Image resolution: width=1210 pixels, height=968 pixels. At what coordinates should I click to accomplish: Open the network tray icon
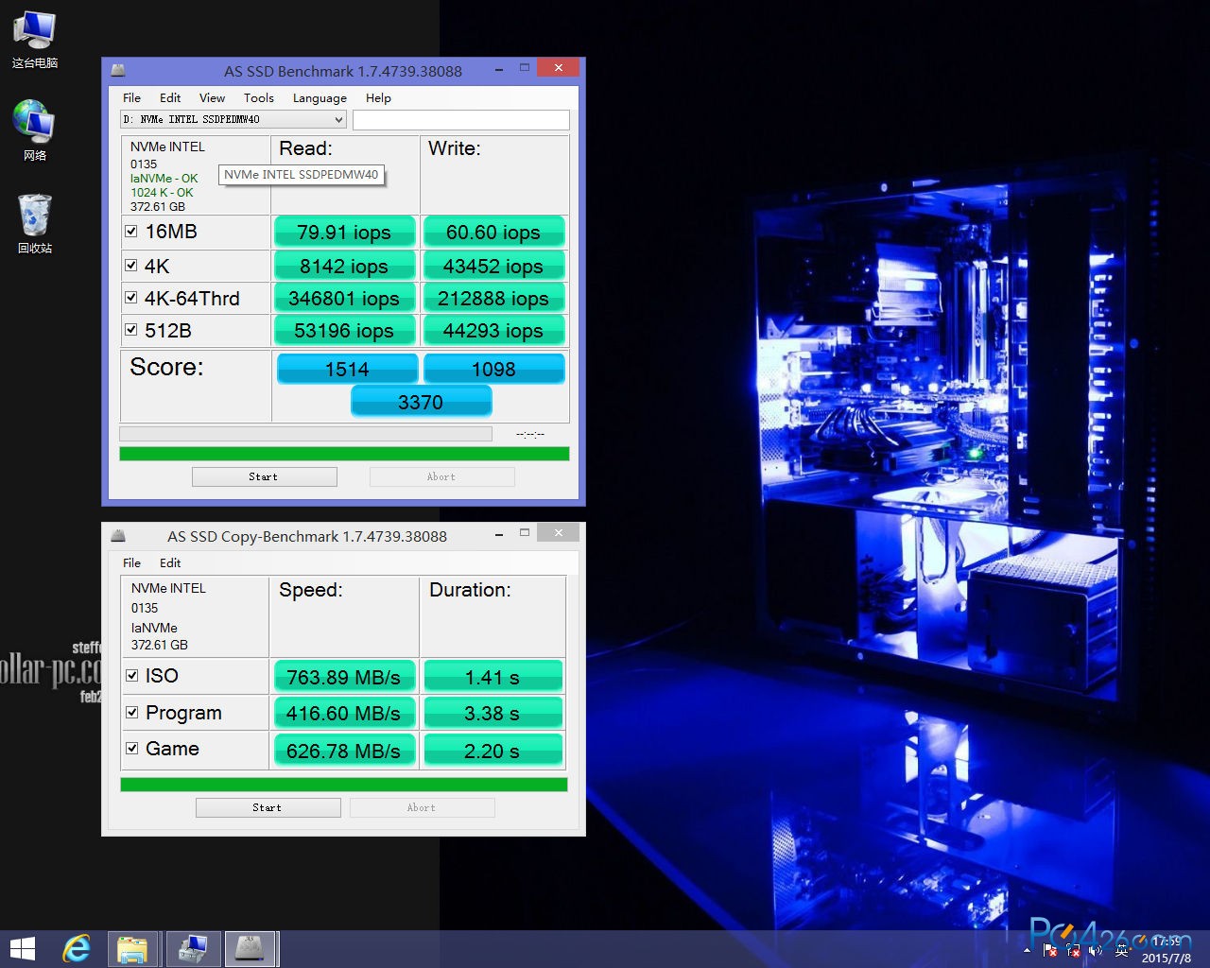pos(1073,950)
